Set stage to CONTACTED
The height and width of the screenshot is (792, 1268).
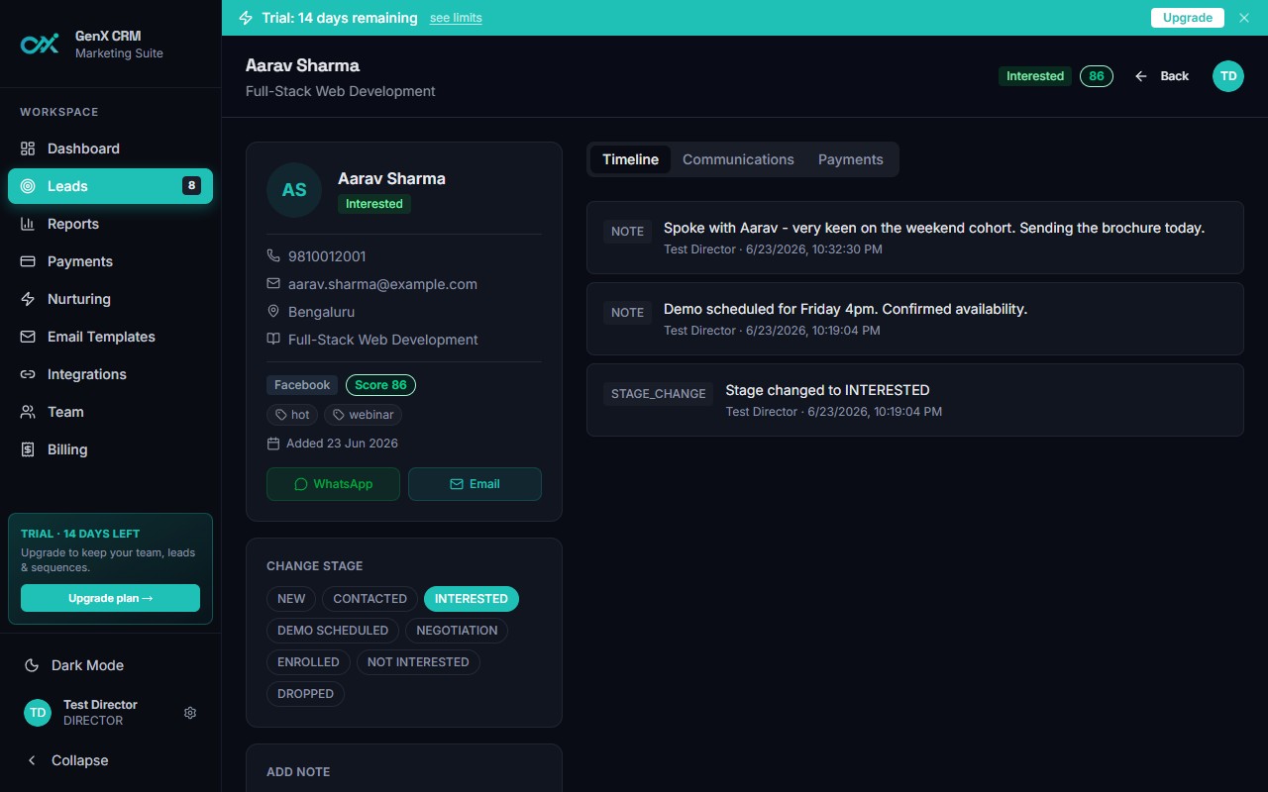click(370, 599)
